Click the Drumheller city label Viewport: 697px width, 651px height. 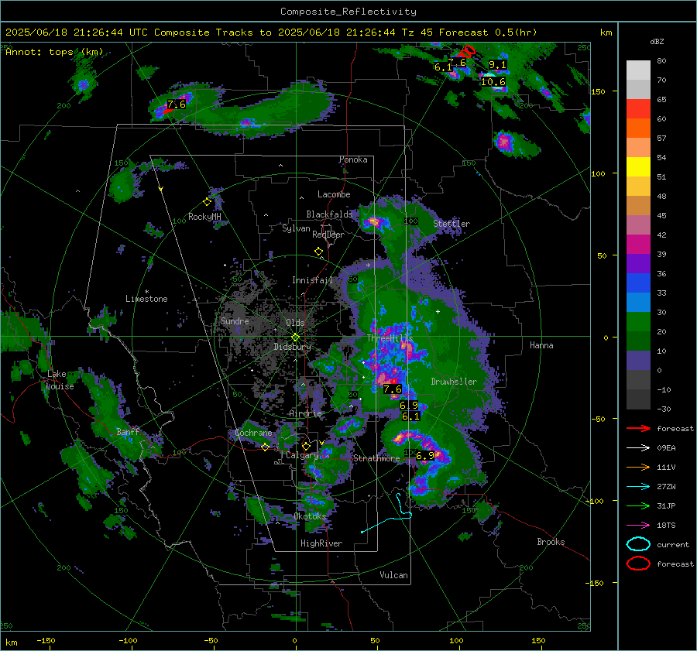click(x=454, y=382)
